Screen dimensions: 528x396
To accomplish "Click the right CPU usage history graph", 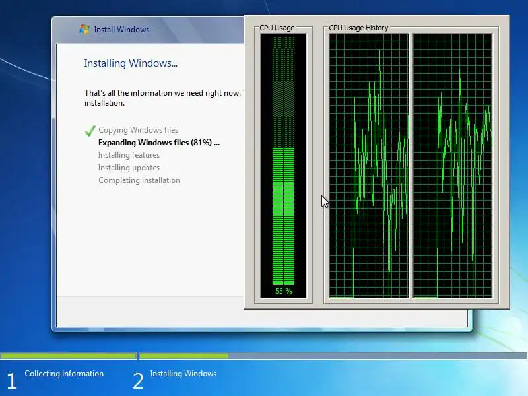I will [453, 166].
